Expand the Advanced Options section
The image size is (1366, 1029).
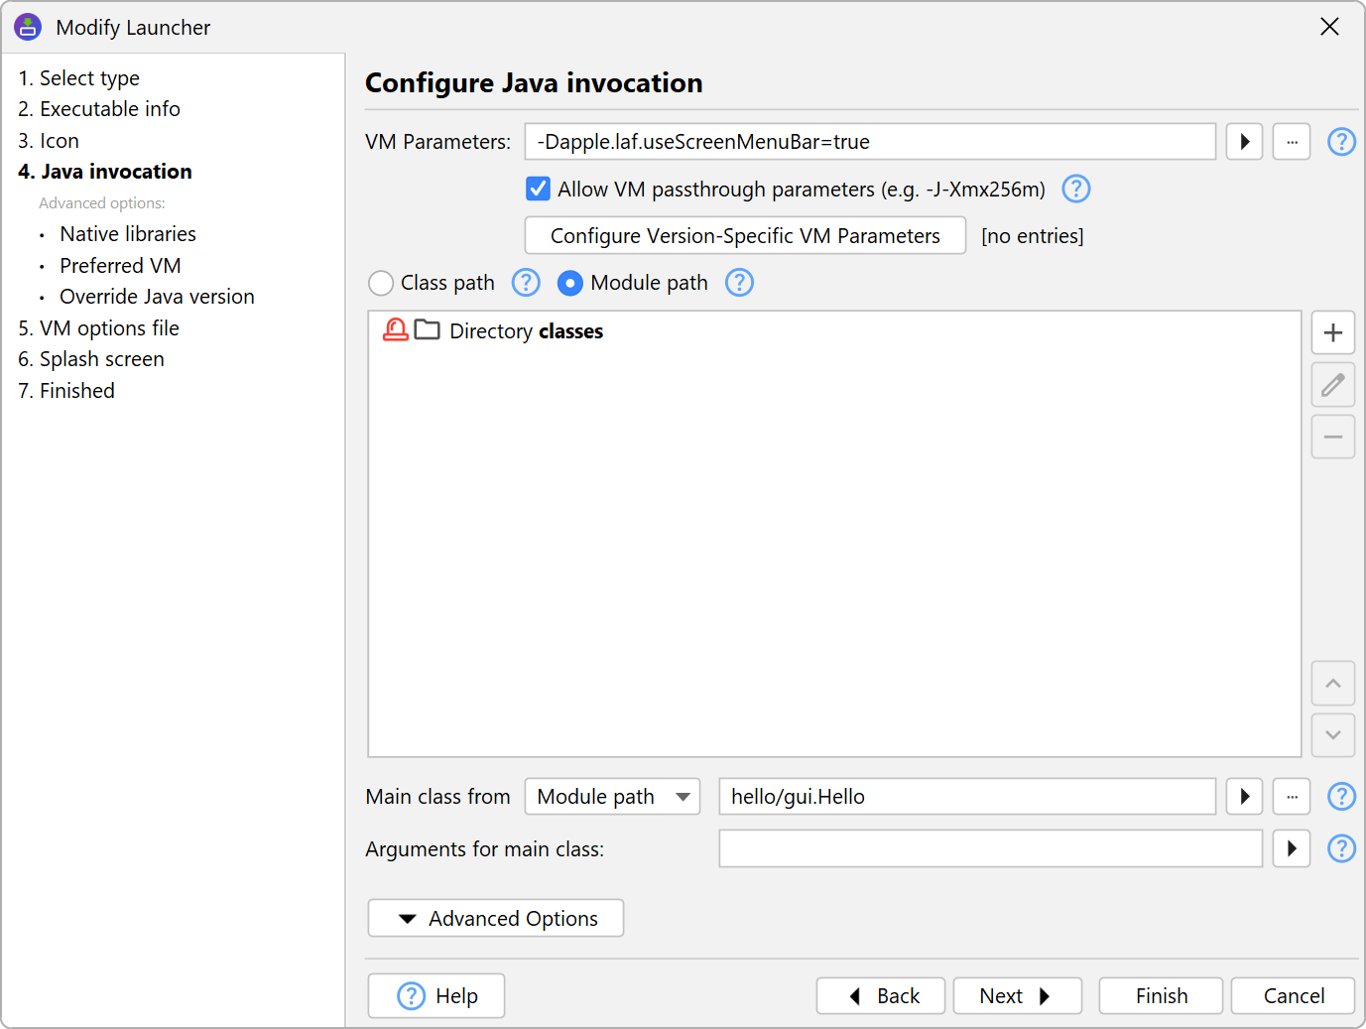tap(496, 919)
